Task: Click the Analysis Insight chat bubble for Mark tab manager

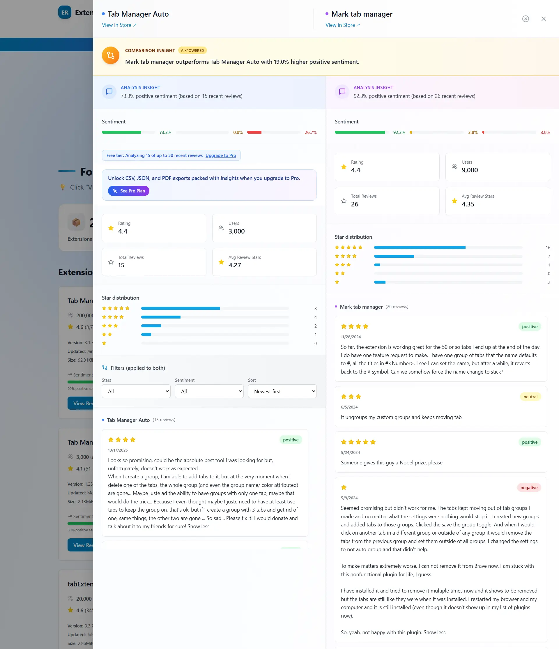Action: [x=342, y=91]
